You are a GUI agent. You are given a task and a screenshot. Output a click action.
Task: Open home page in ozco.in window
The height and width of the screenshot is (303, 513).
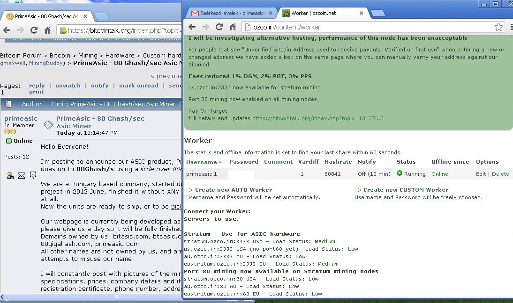coord(233,27)
